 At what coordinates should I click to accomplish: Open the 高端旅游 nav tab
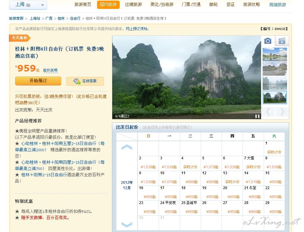point(278,5)
